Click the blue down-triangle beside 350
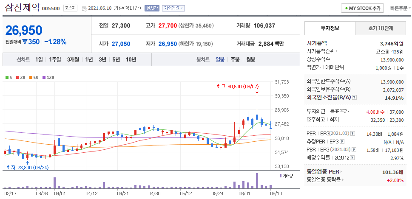This screenshot has height=199, width=412. 25,42
